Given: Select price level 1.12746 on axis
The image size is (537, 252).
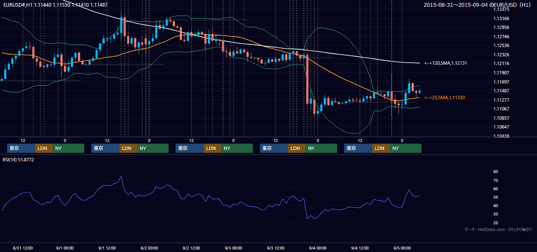Looking at the screenshot, I should 501,37.
